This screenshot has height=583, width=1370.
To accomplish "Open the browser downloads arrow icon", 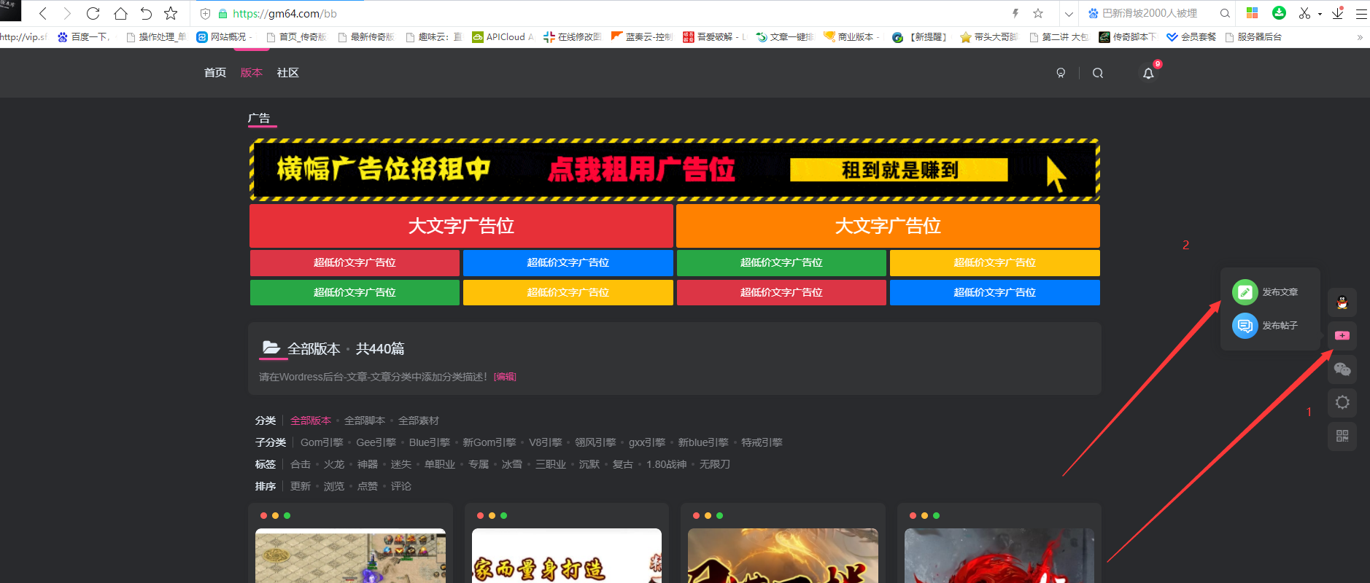I will pos(1338,13).
